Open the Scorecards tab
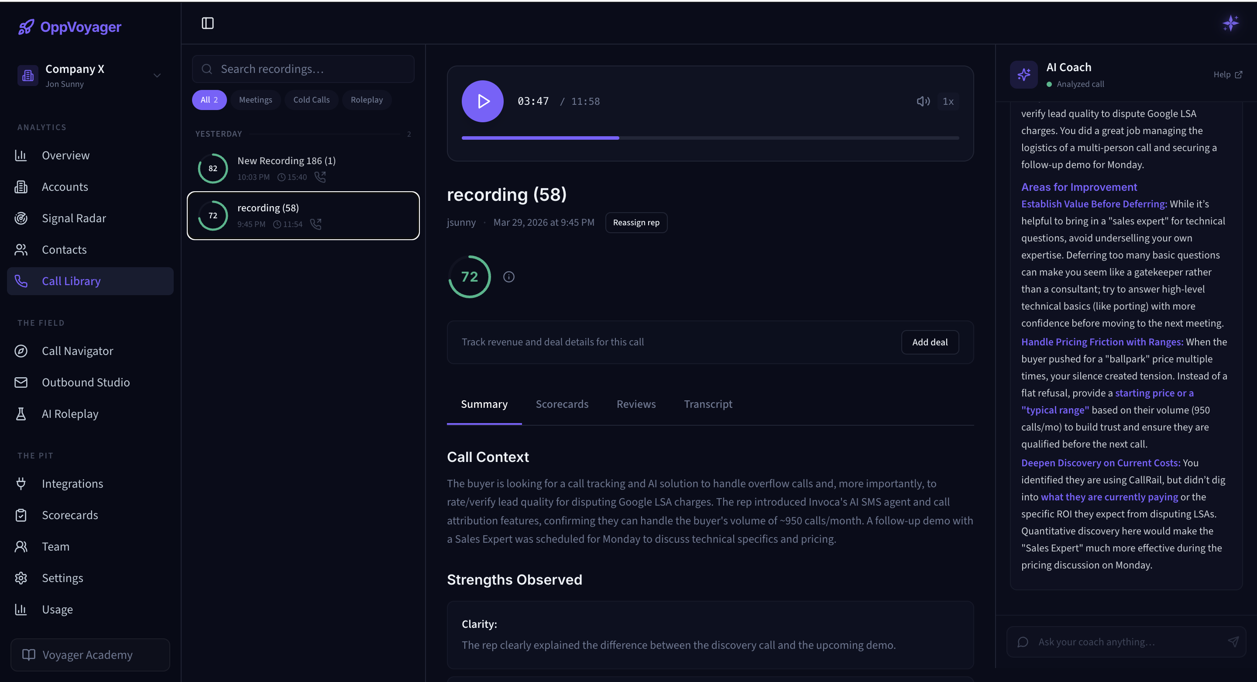 pos(562,404)
